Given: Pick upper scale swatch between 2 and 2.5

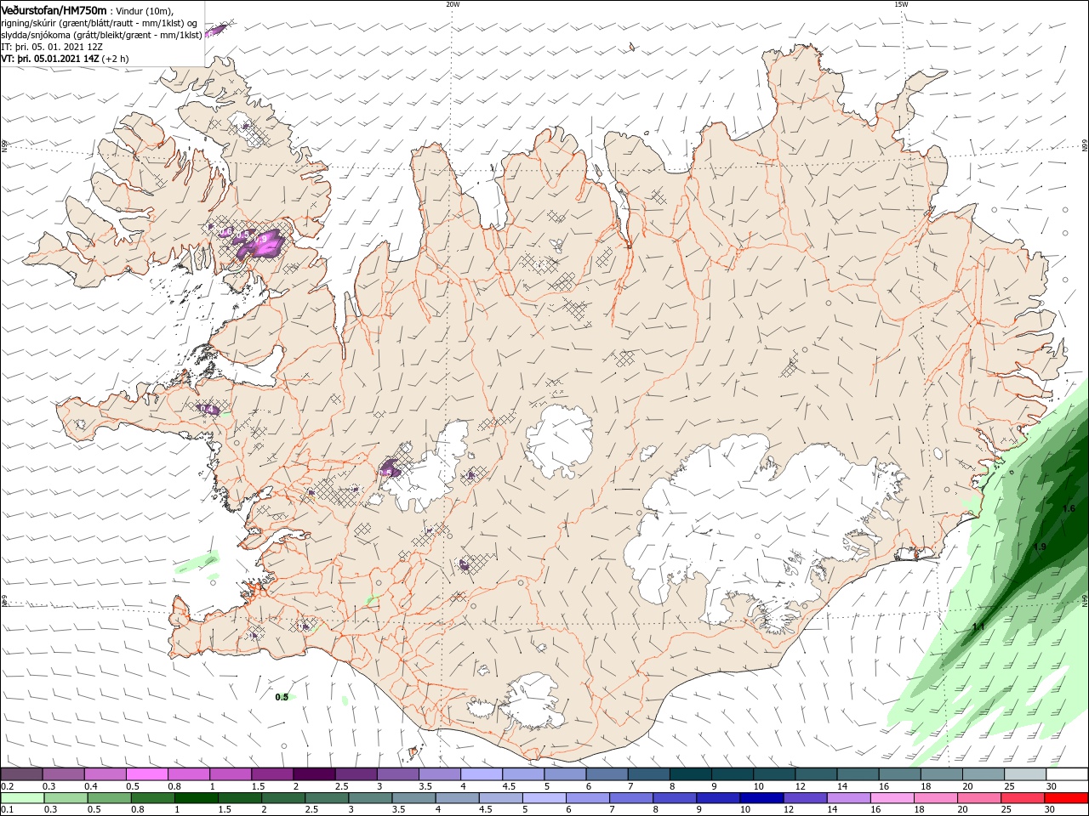Looking at the screenshot, I should [x=314, y=774].
